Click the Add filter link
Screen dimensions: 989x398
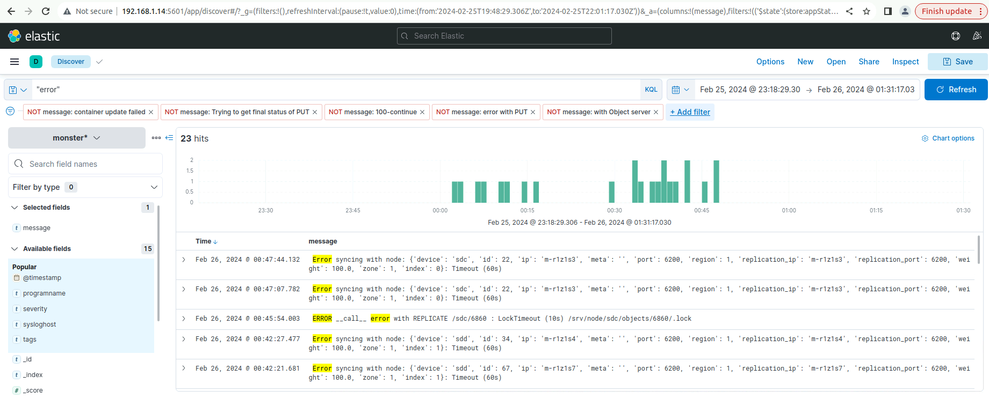[690, 112]
